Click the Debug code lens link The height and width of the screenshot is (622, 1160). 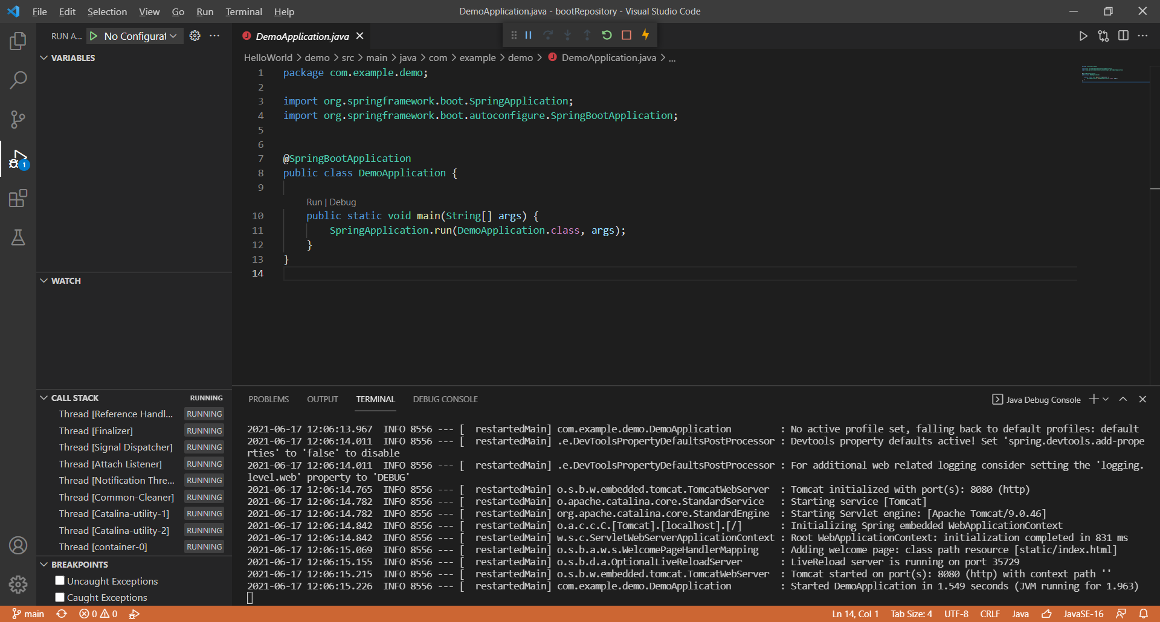[x=343, y=202]
